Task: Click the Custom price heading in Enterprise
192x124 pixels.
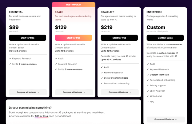Action: 156,27
